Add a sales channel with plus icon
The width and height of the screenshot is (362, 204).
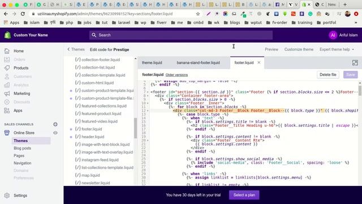click(x=55, y=124)
